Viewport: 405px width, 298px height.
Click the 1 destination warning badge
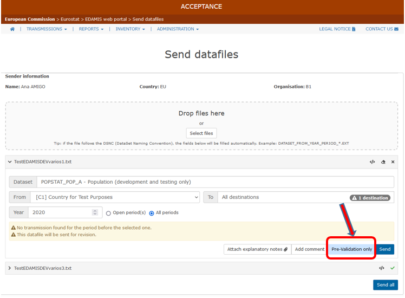point(370,198)
